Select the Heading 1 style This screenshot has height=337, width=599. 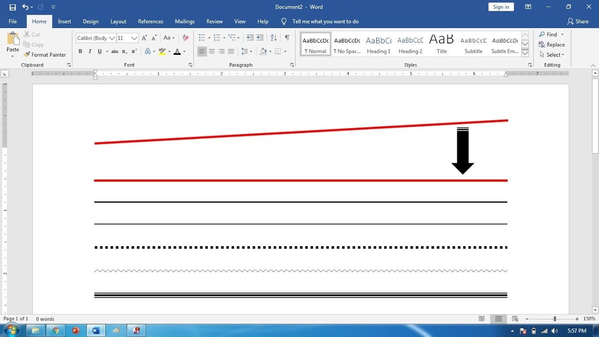pyautogui.click(x=378, y=44)
